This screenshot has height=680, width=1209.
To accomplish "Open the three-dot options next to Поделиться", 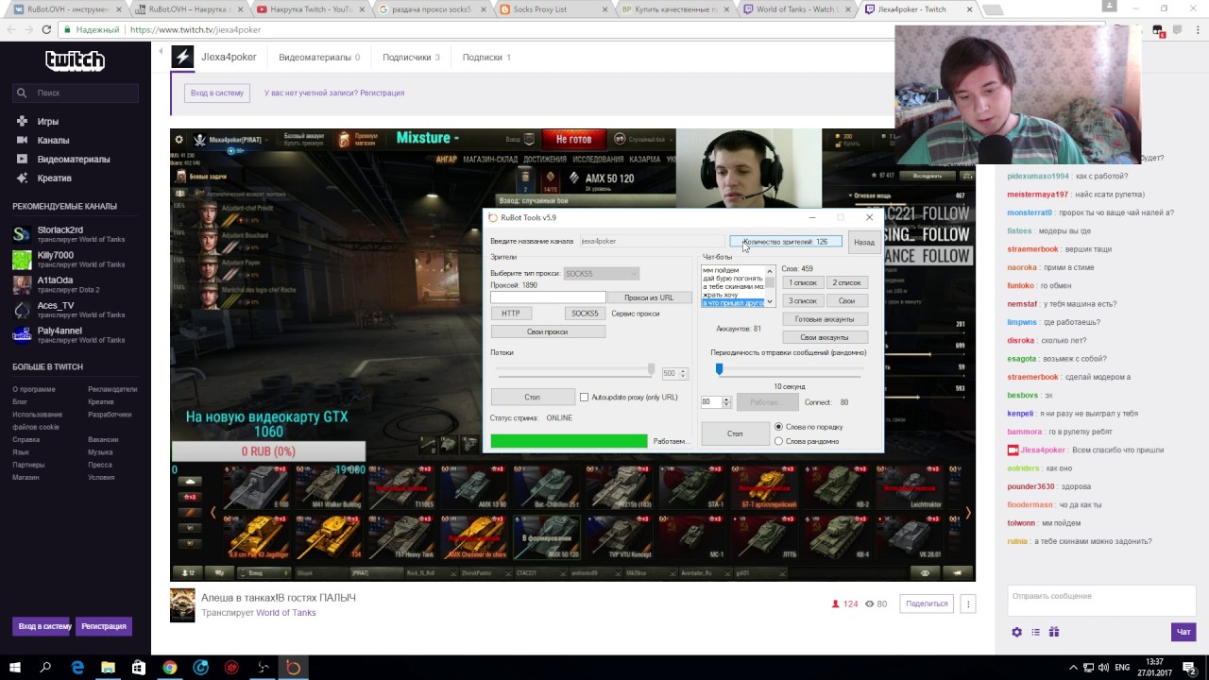I will tap(967, 603).
